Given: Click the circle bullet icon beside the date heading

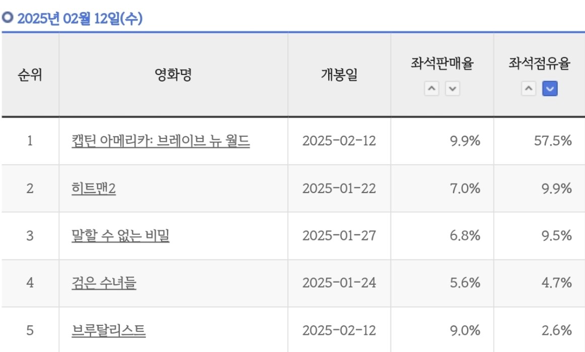Looking at the screenshot, I should click(x=7, y=18).
